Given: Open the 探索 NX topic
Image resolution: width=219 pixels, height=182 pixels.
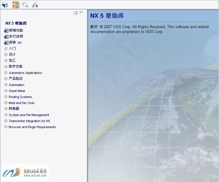Looking at the screenshot, I should (15, 42).
